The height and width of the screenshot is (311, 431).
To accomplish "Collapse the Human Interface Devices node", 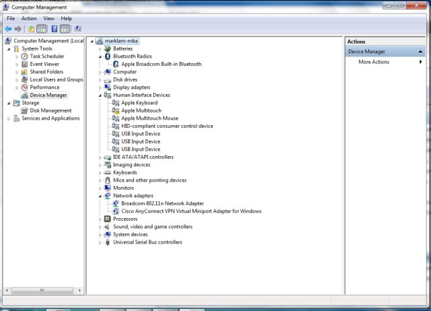I will click(100, 96).
